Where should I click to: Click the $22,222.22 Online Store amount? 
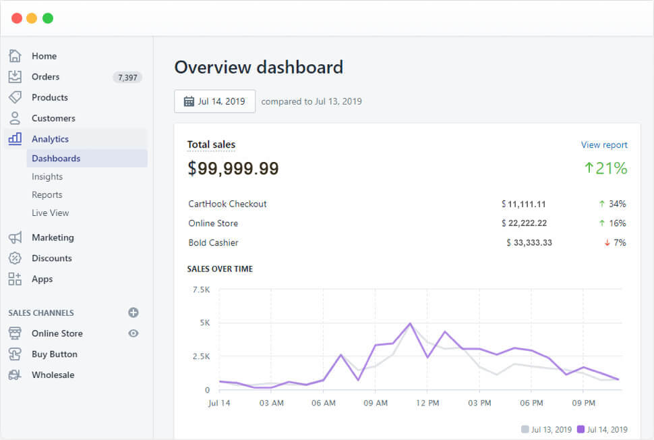[x=524, y=223]
